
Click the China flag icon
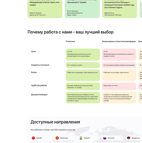tap(33, 138)
